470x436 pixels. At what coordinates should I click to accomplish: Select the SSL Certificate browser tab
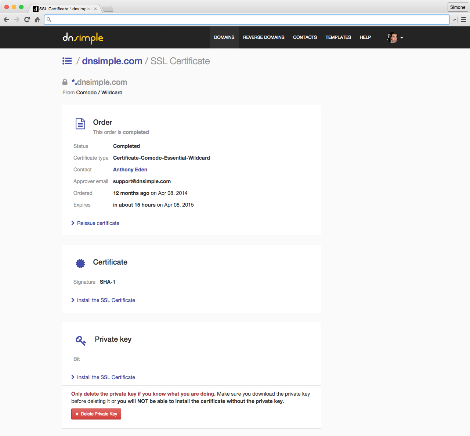(x=65, y=9)
